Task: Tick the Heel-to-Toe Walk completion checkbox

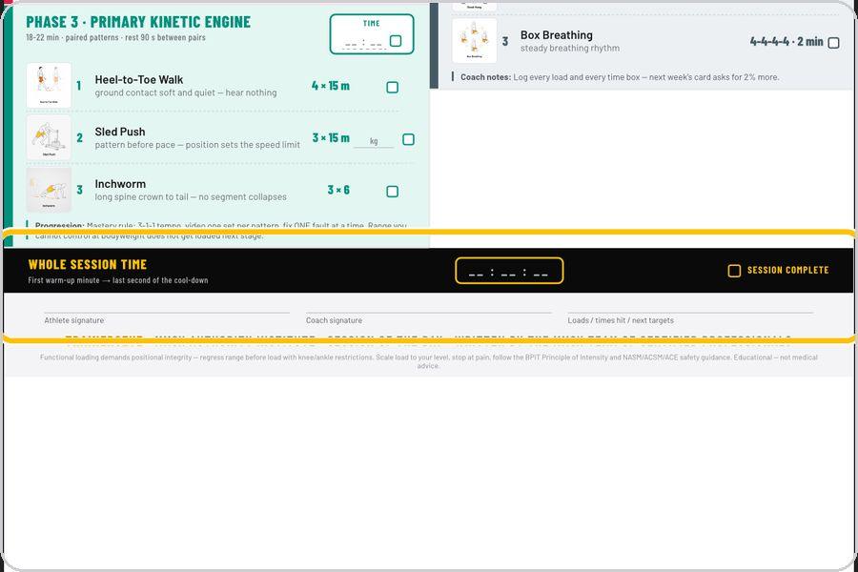Action: (x=393, y=87)
